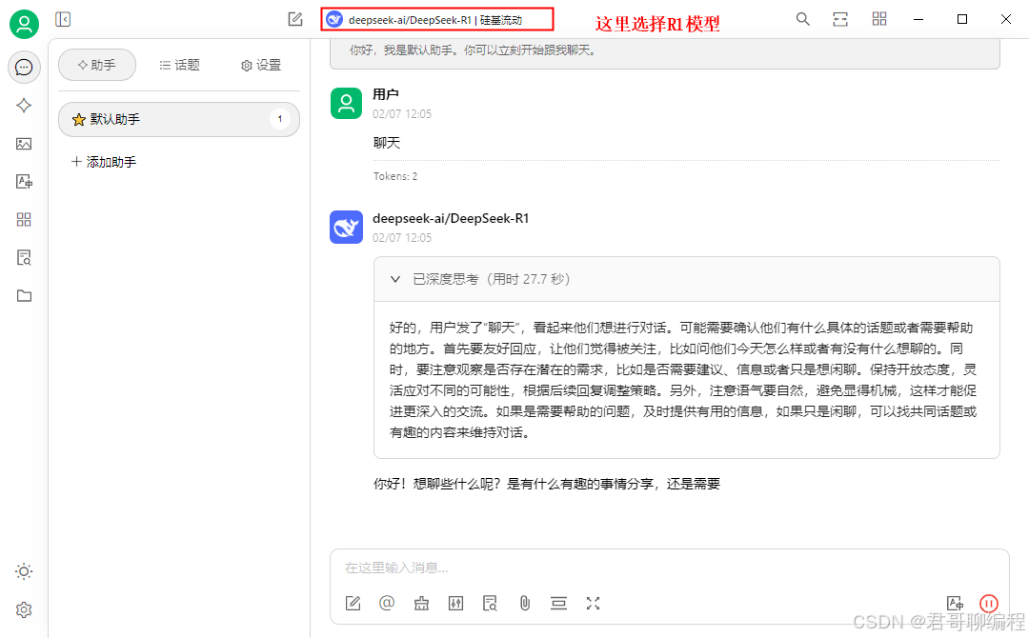
Task: Click the 默认助手 topic count badge
Action: click(x=279, y=119)
